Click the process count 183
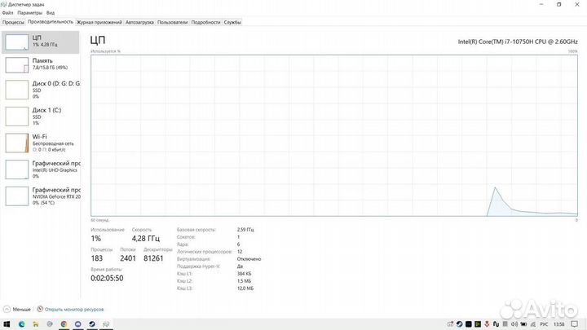587x330 pixels. (x=96, y=258)
